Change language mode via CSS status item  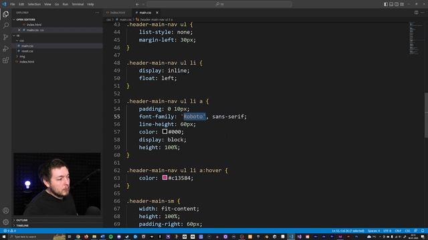coord(407,231)
